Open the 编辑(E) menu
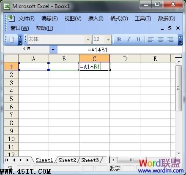This screenshot has width=186, height=175. coord(49,19)
